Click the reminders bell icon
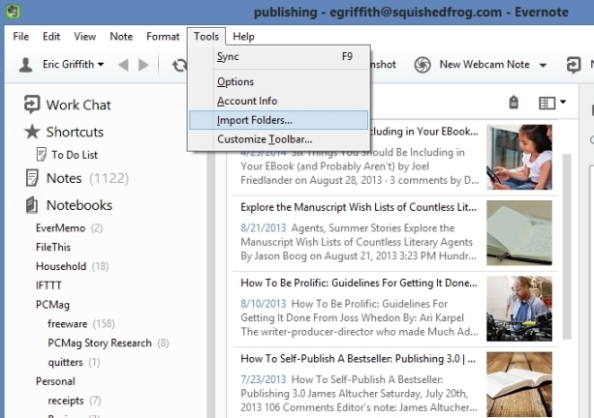The width and height of the screenshot is (594, 418). (x=514, y=103)
